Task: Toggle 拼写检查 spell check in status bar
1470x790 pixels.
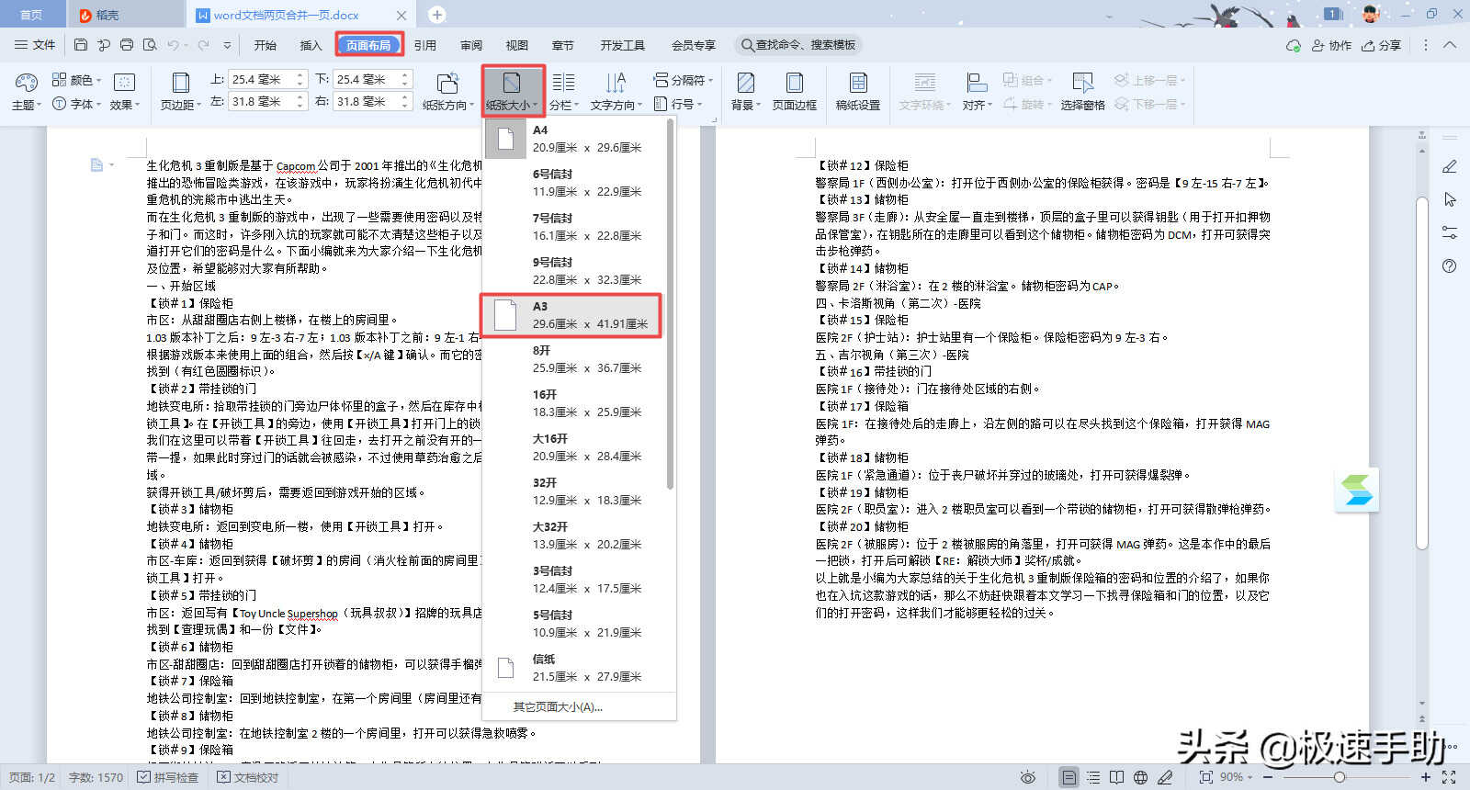Action: [168, 777]
